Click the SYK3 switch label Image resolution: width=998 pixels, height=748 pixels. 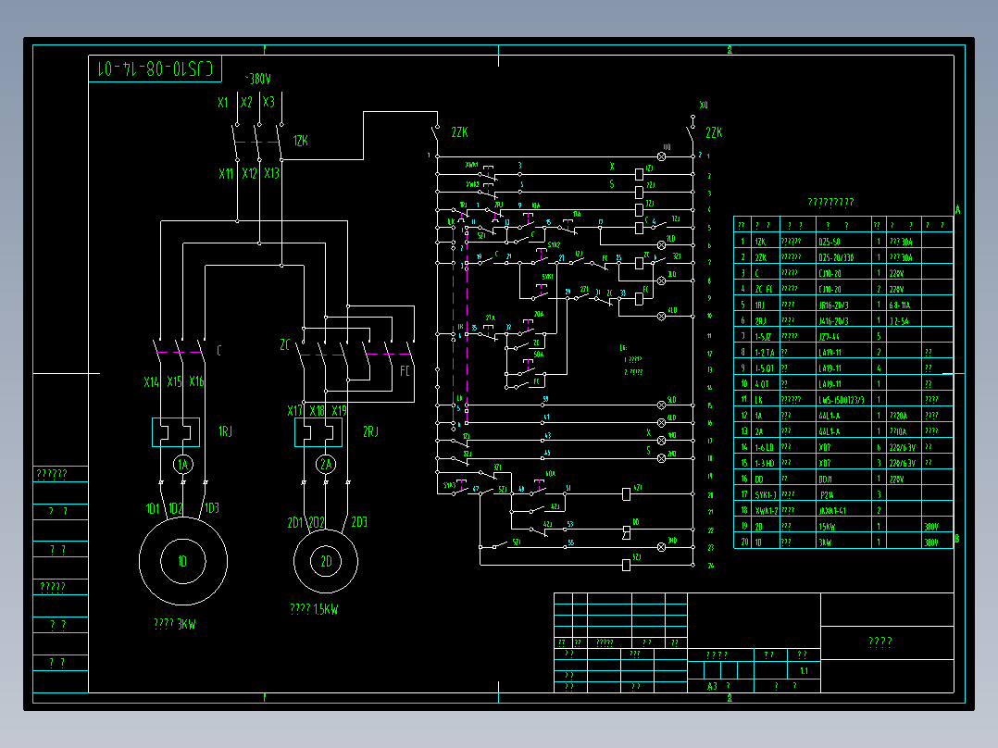[x=450, y=485]
